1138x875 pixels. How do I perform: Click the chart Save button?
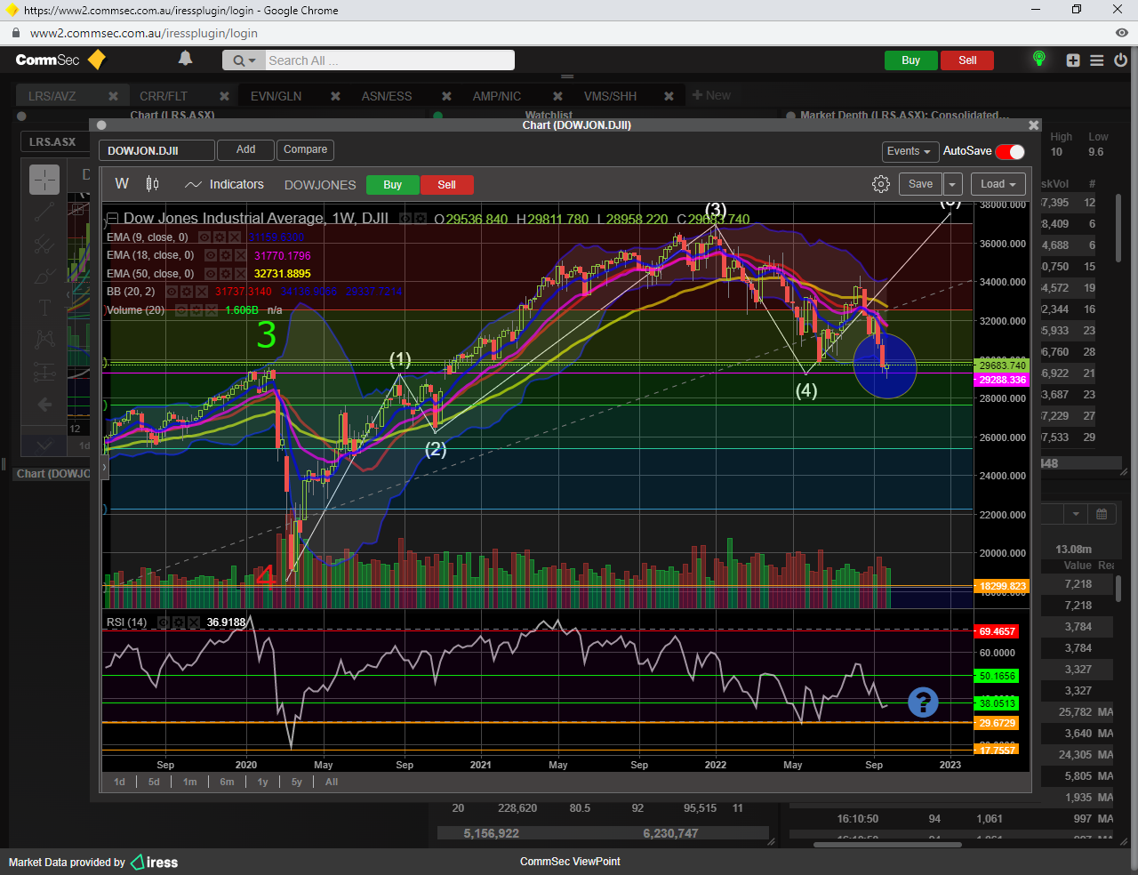click(921, 184)
